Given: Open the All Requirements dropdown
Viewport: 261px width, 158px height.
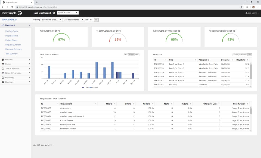Looking at the screenshot, I should click(x=74, y=20).
